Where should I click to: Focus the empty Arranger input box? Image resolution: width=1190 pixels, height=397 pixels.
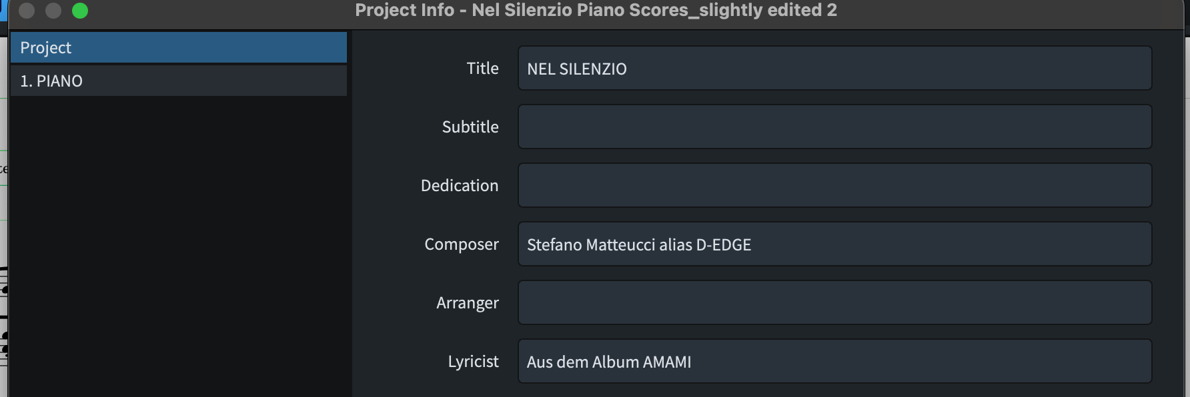coord(834,302)
